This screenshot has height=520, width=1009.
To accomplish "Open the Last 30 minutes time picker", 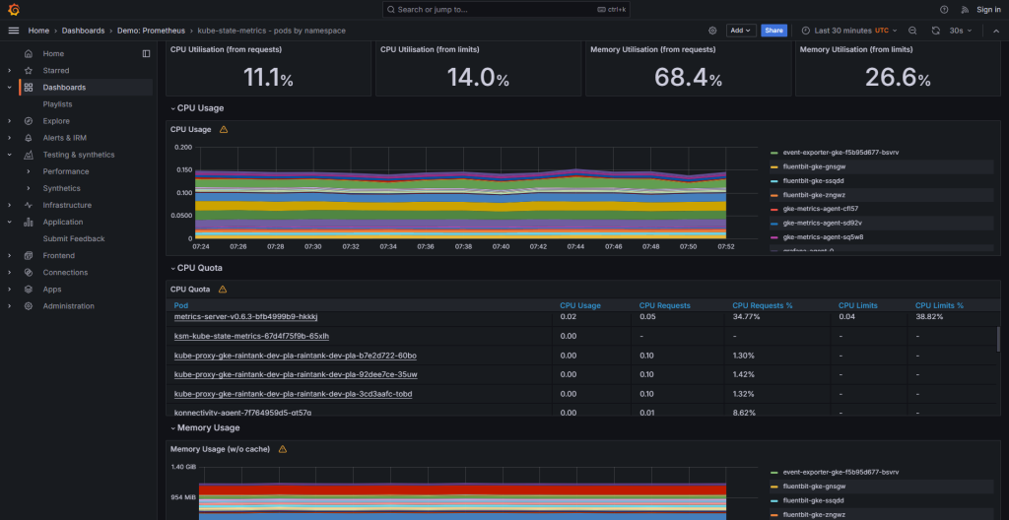I will coord(849,31).
